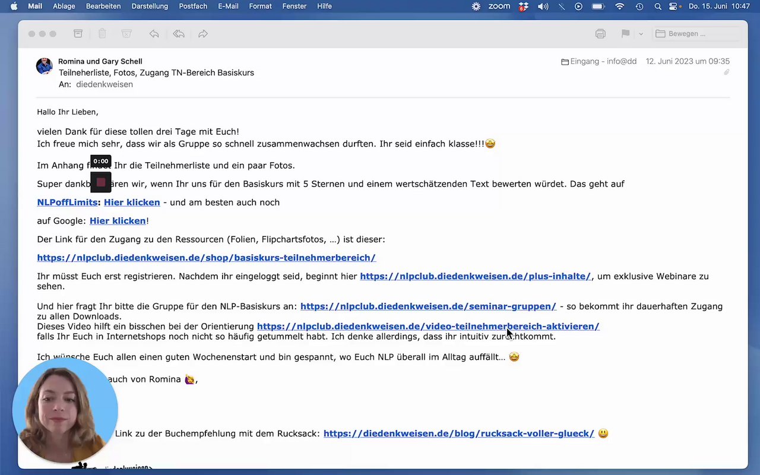Open the Mail application menu

pos(35,7)
